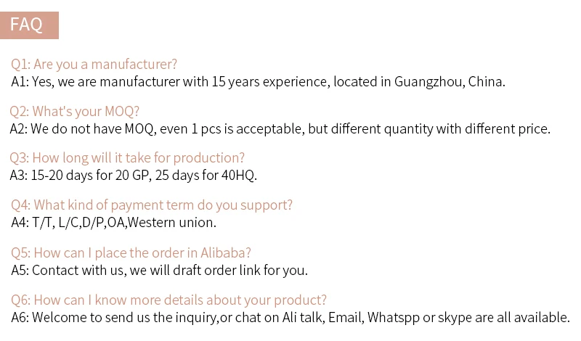Open question Q6 about product details
Screen dimensions: 581x341
click(x=169, y=300)
